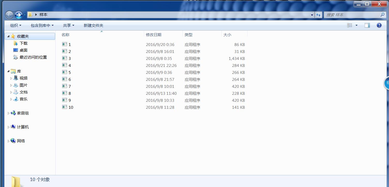Open the 包含到库中 menu

coord(42,25)
